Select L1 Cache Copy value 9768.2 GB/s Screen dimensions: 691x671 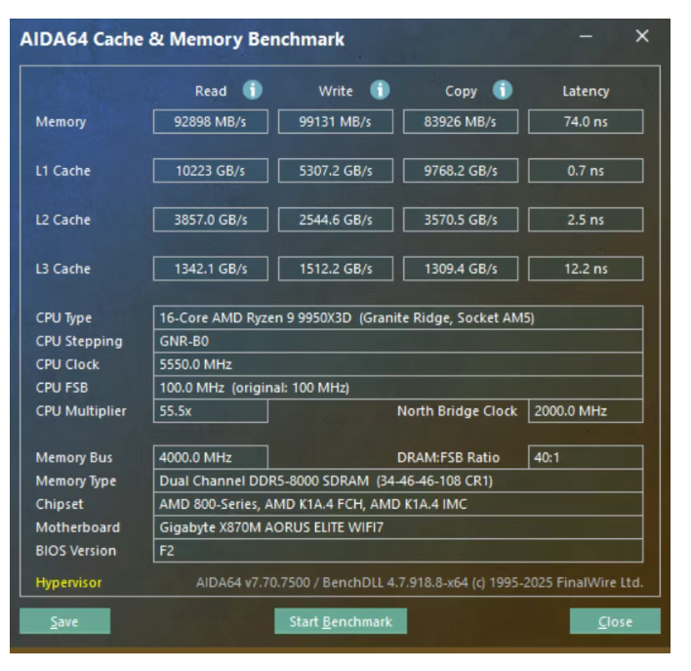point(461,170)
